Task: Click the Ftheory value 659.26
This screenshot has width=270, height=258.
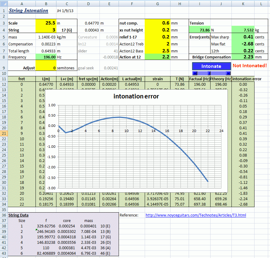Action: (x=221, y=199)
